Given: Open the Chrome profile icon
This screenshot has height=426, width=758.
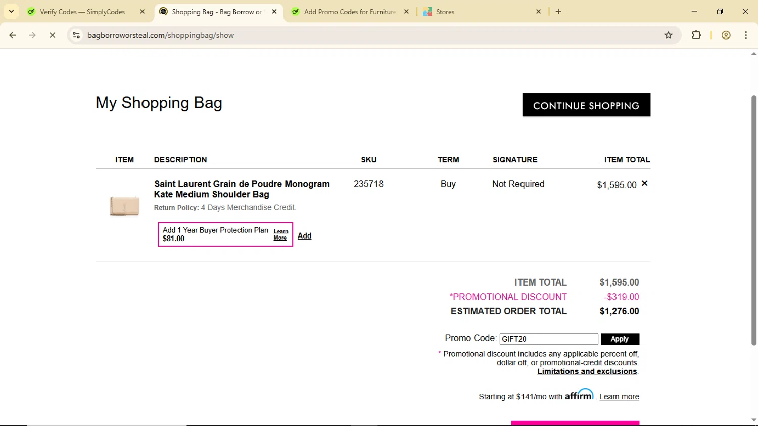Looking at the screenshot, I should [x=726, y=35].
